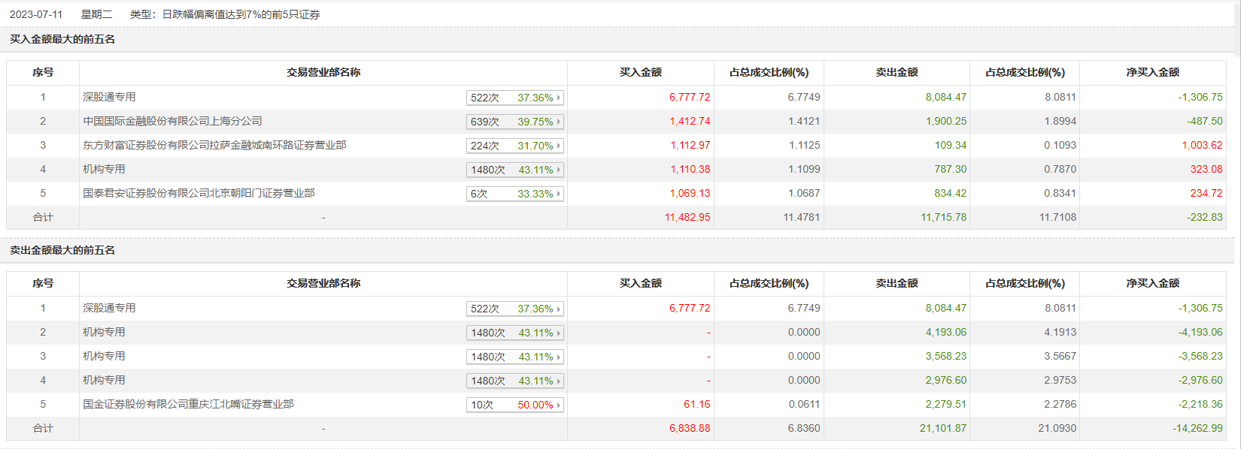
Task: Expand the 639次 39.75% stats box
Action: click(x=514, y=122)
